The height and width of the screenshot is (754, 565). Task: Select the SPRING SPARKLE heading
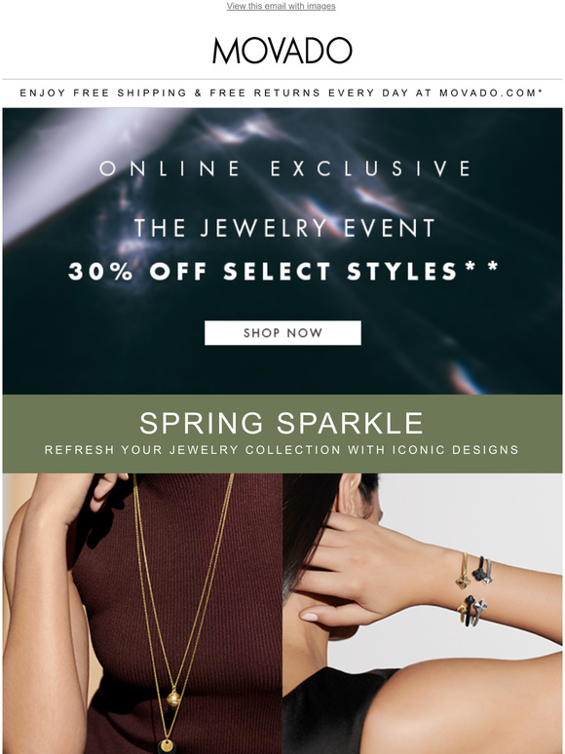(x=282, y=423)
